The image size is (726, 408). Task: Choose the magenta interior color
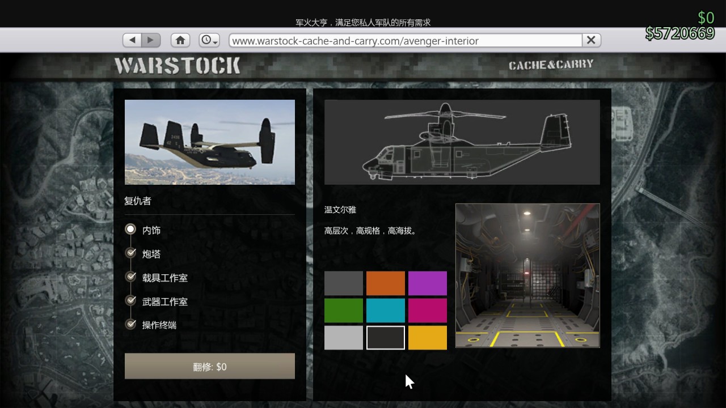point(428,311)
